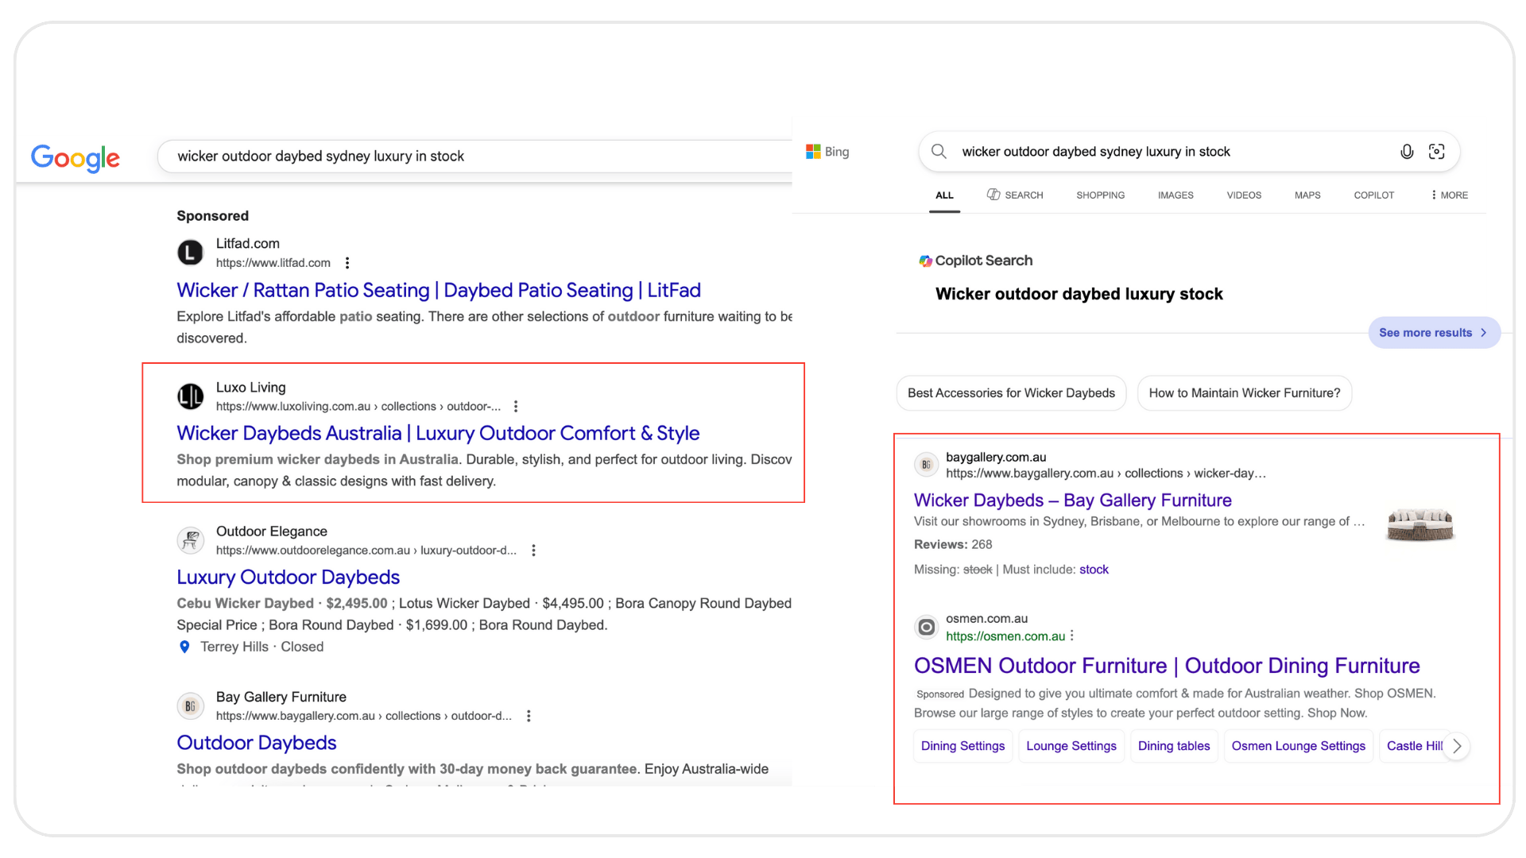Open Litfad.com ad options menu

[347, 263]
